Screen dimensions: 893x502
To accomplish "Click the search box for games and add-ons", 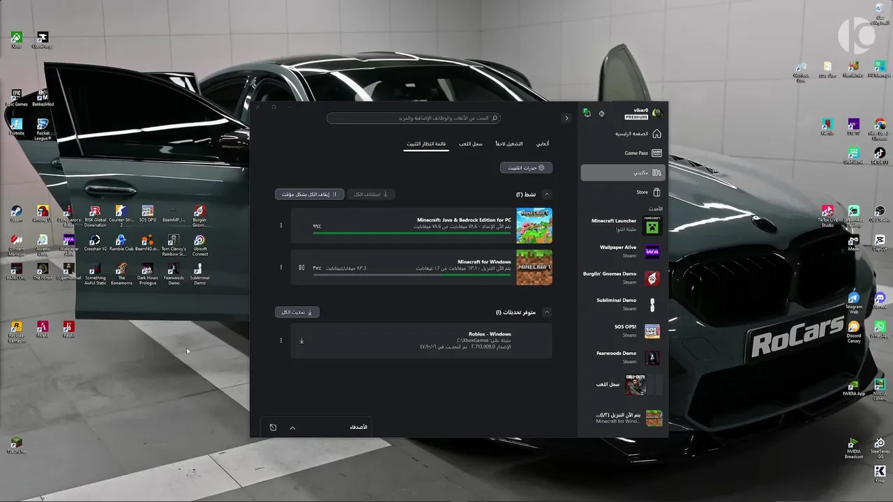I will tap(413, 118).
